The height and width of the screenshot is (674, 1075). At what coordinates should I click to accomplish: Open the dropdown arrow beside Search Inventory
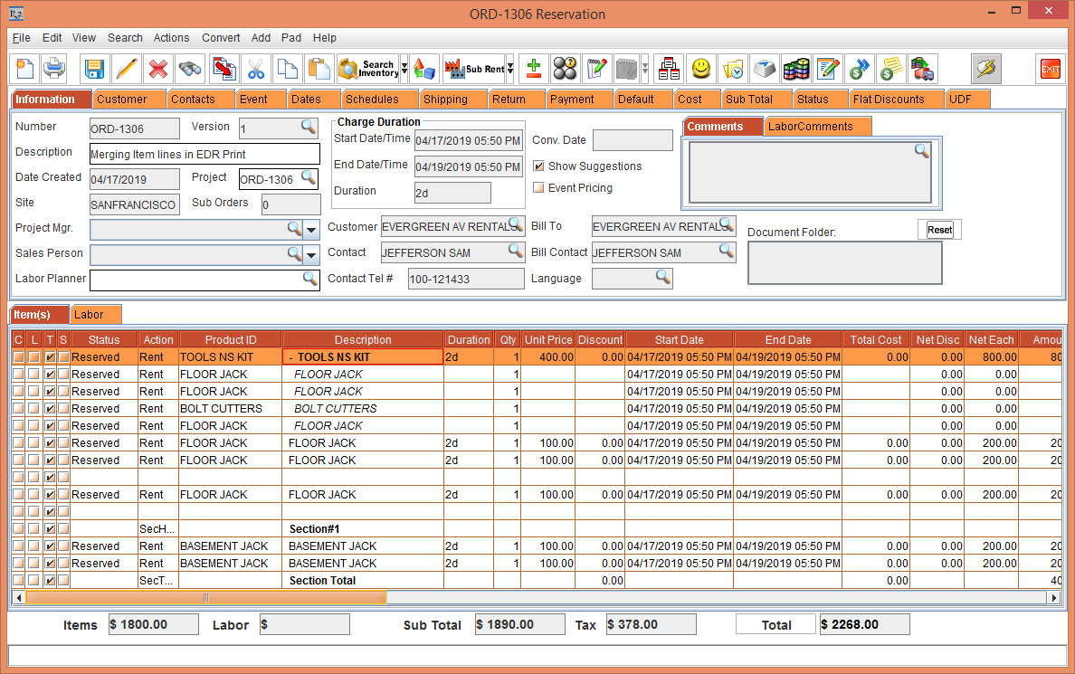click(404, 69)
